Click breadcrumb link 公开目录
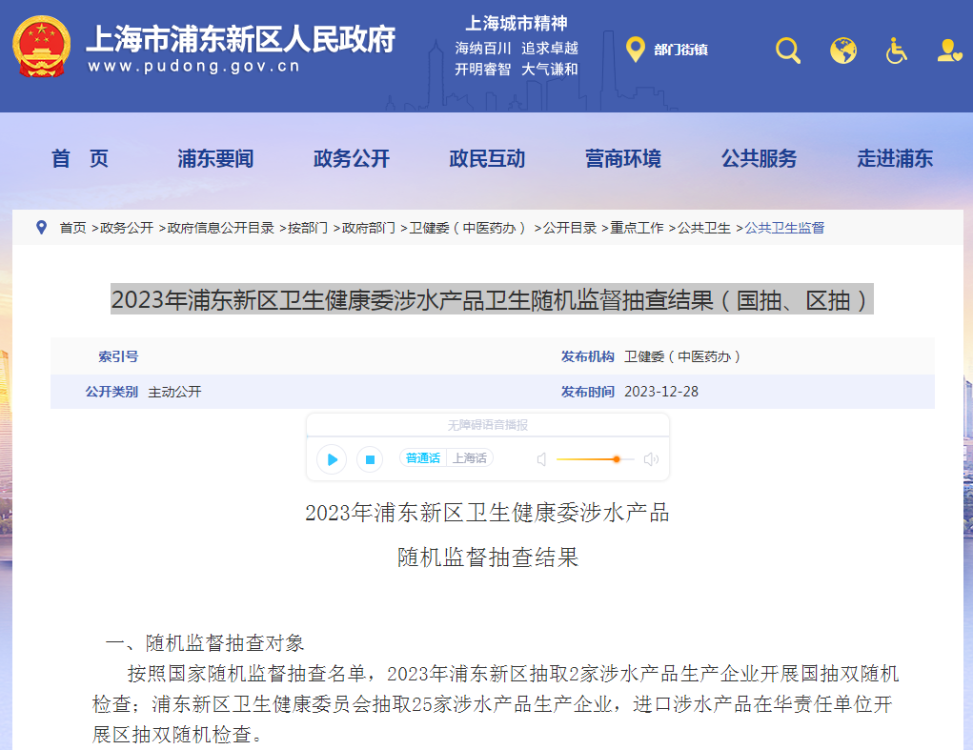Viewport: 973px width, 750px height. pos(570,228)
